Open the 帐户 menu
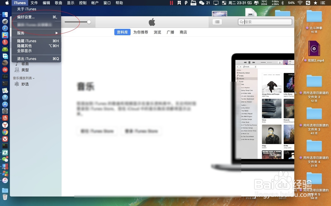 point(95,3)
